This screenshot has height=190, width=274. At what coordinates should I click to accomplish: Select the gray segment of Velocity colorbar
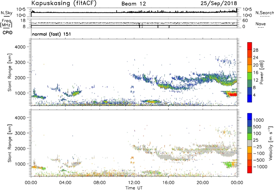tap(250, 143)
